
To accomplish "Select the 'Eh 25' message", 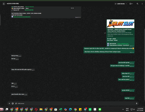I will pyautogui.click(x=14, y=86).
